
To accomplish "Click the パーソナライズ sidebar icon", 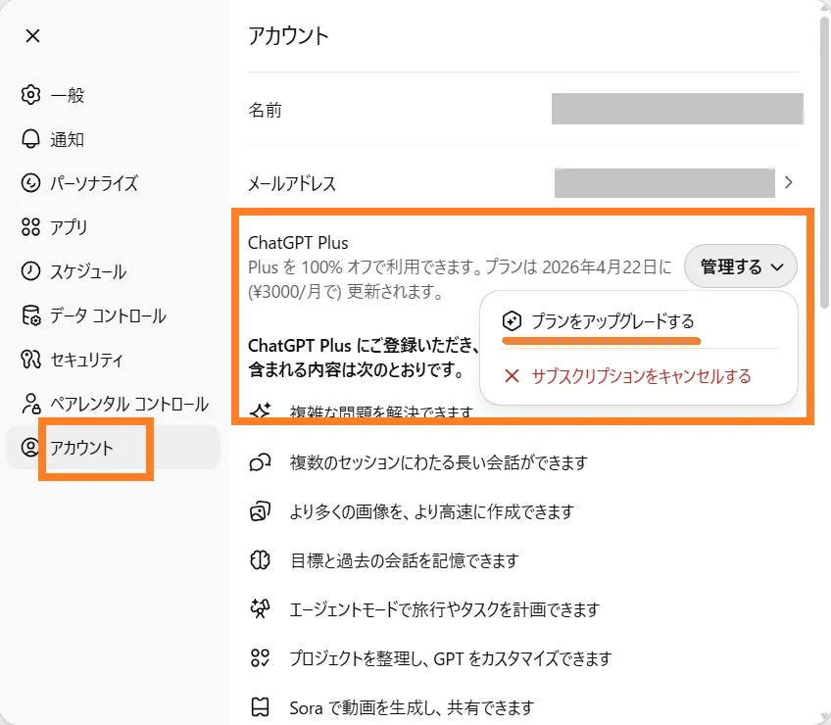I will click(x=31, y=183).
